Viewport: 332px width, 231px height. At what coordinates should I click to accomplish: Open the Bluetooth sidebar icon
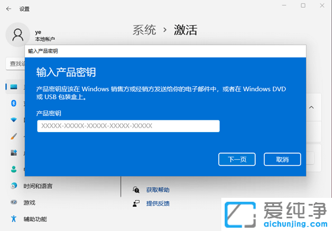(x=14, y=103)
